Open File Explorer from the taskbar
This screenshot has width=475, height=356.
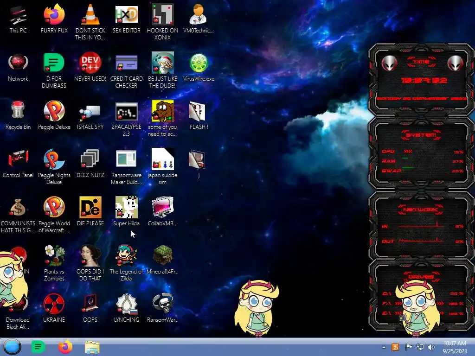[x=92, y=347]
